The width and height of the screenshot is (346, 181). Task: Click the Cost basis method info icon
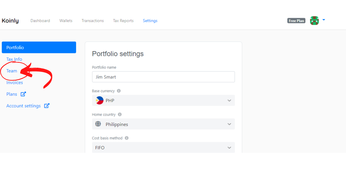[127, 138]
